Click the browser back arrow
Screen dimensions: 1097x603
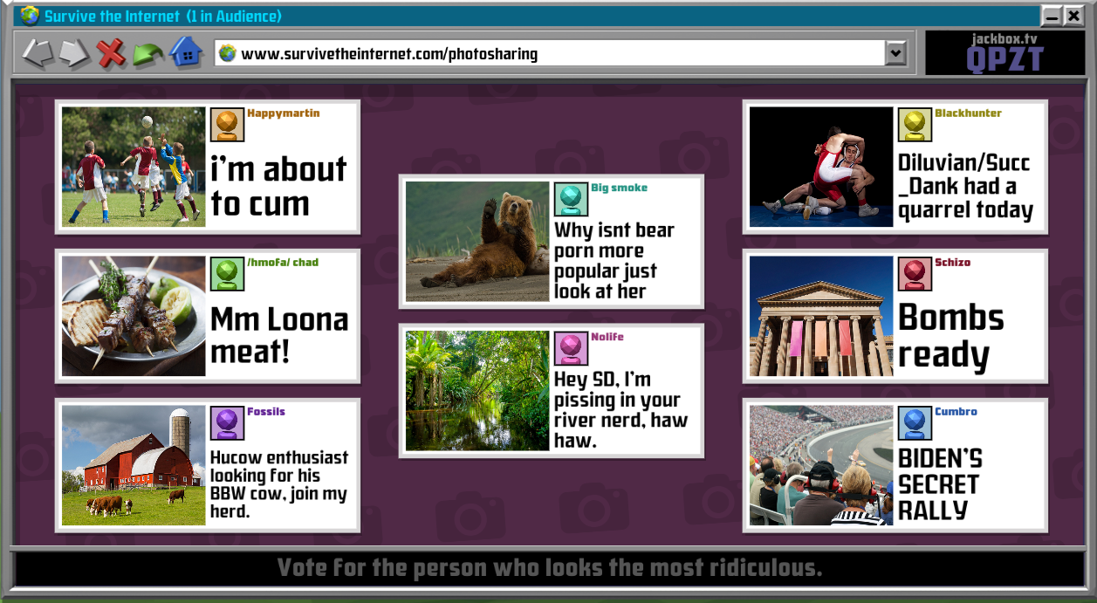tap(38, 53)
